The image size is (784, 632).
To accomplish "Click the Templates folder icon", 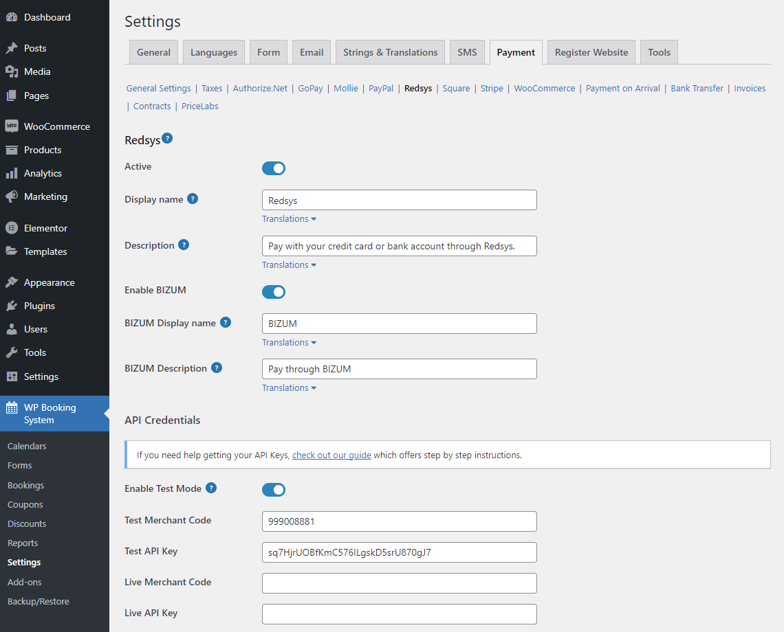I will click(x=12, y=251).
